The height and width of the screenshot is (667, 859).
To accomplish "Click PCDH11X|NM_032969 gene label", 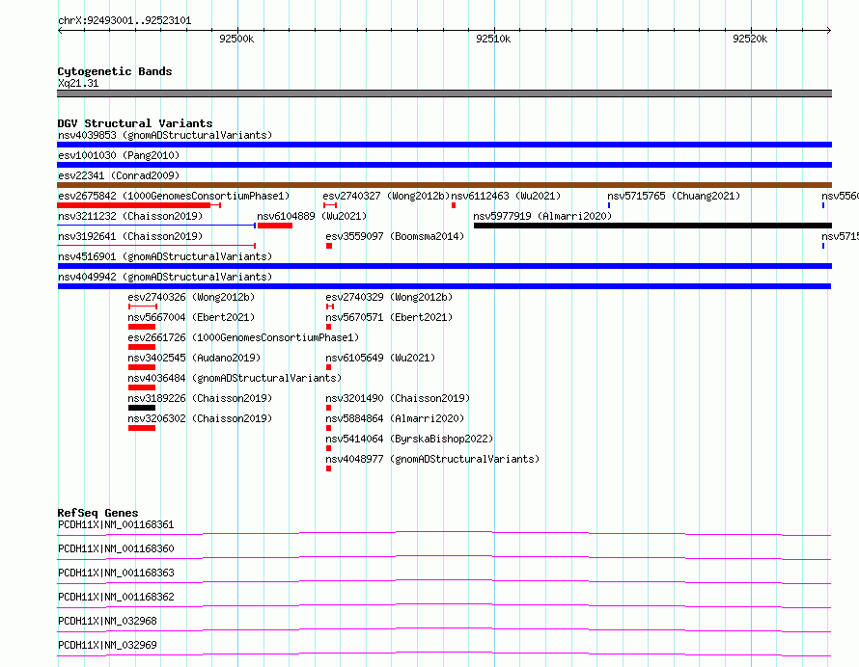I will tap(107, 645).
